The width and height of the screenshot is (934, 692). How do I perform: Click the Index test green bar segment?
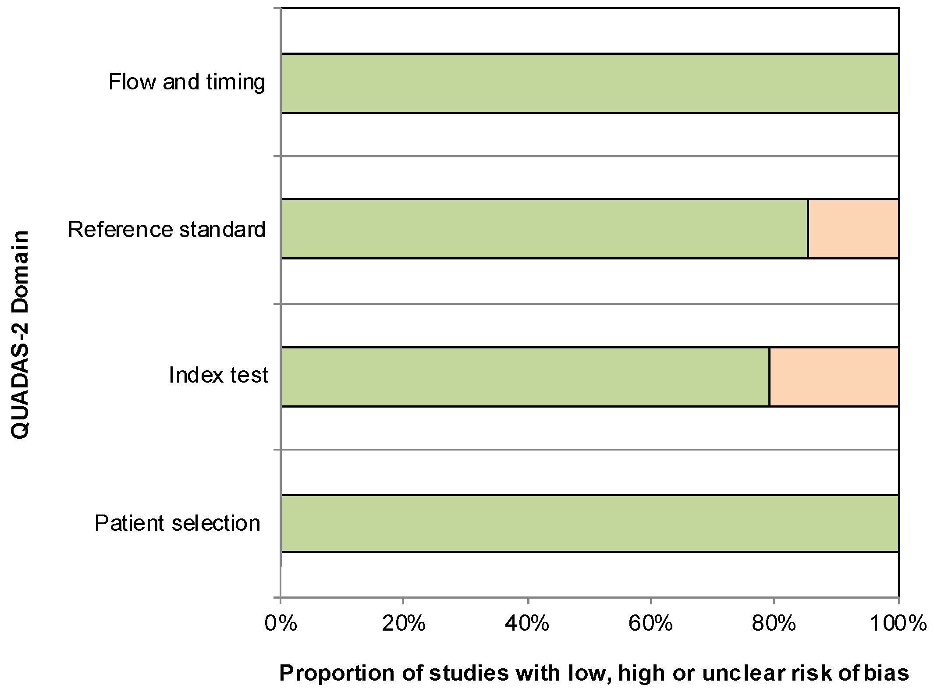tap(525, 377)
